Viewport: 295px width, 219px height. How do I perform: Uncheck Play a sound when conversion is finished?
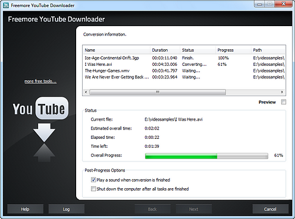coord(93,180)
